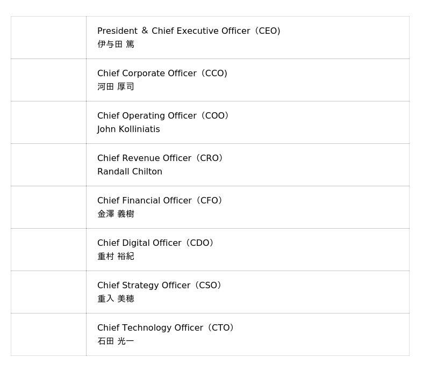
Task: Click the Chief Operating Officer (COO) title
Action: (163, 116)
